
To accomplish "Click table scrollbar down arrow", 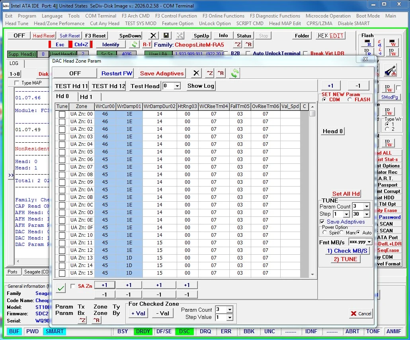I will [x=312, y=275].
